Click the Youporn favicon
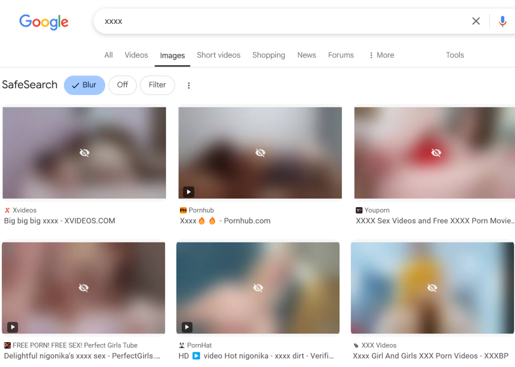 [x=359, y=210]
